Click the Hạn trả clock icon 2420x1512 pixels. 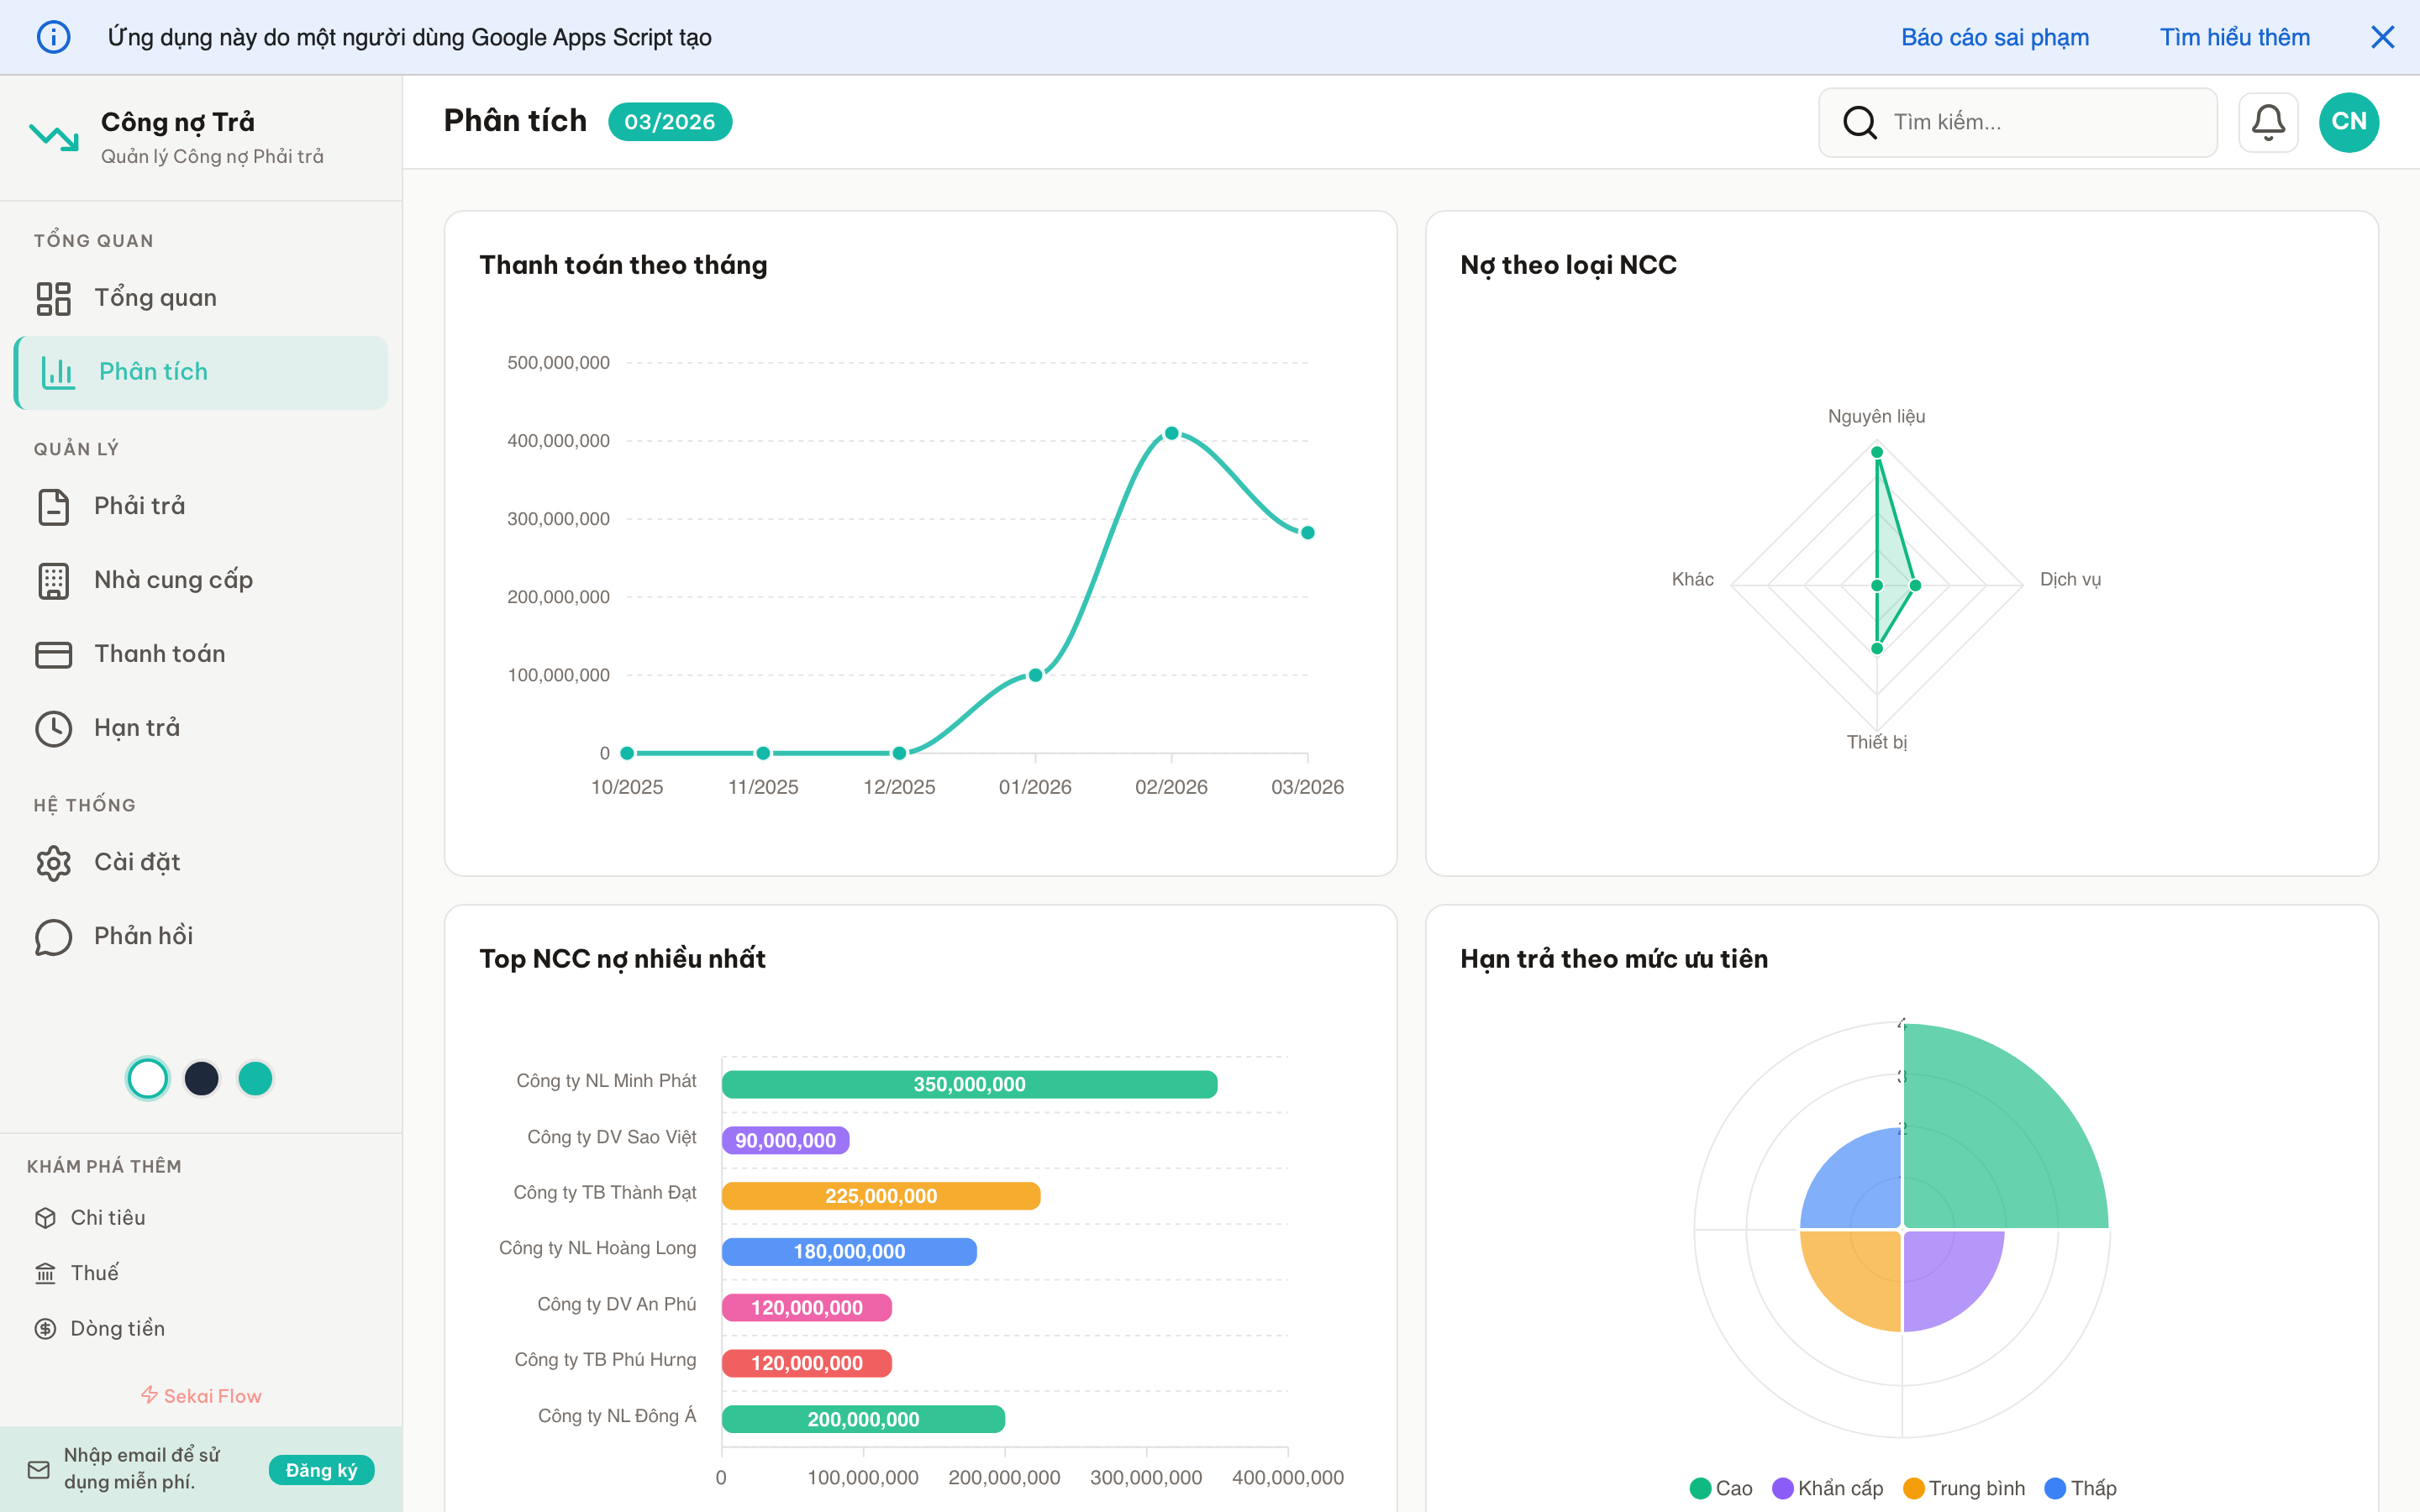53,728
